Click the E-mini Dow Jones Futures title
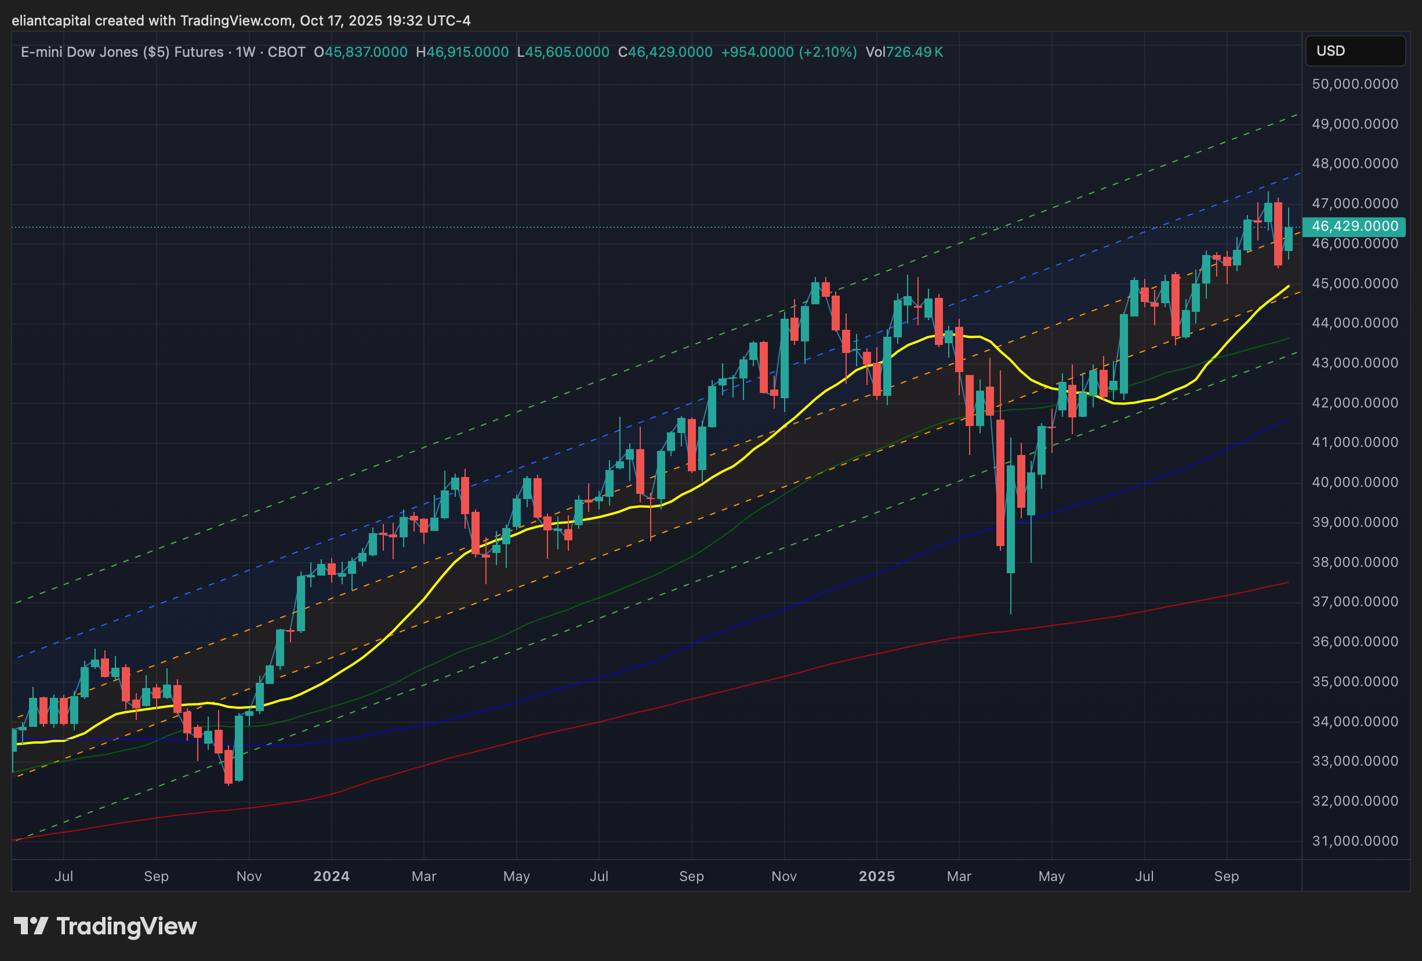This screenshot has width=1422, height=961. coord(122,52)
